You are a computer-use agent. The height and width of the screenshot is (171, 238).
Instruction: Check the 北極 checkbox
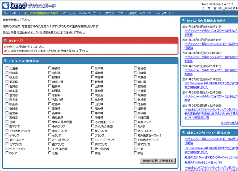tap(50, 153)
